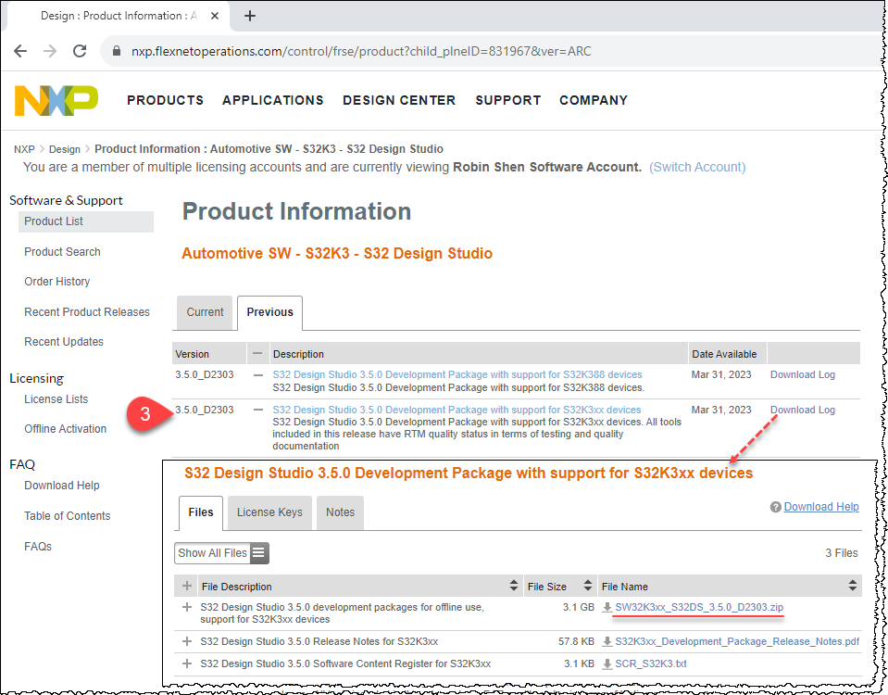
Task: Click the Show All Files list icon
Action: [x=258, y=552]
